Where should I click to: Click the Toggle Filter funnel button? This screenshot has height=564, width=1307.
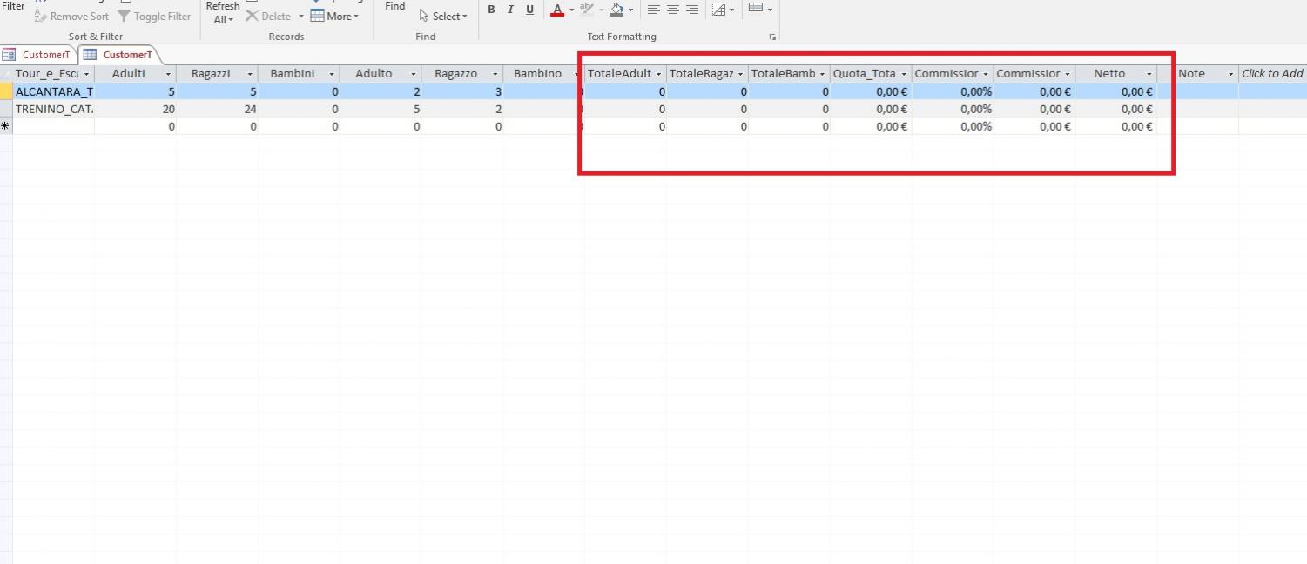pyautogui.click(x=154, y=17)
